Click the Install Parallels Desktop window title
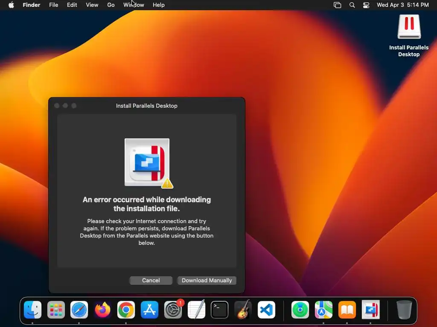Screen dimensions: 437x327 click(147, 106)
